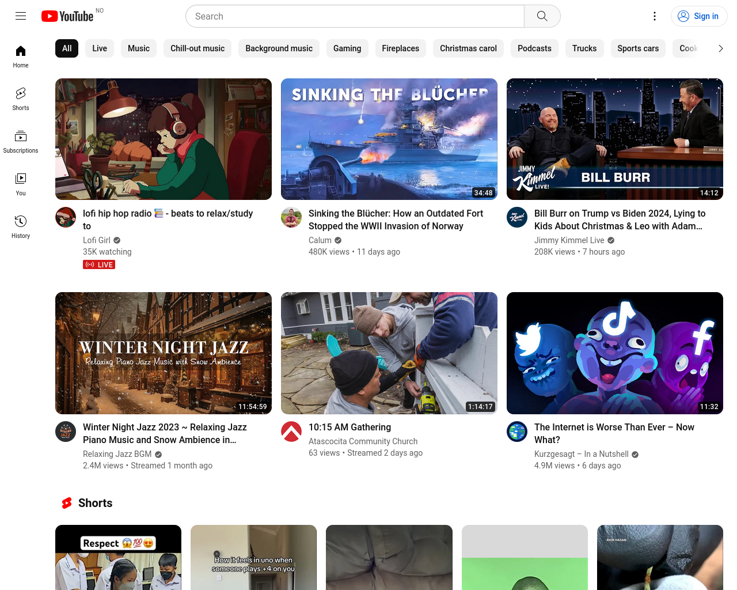Select the Chill-out music chip
This screenshot has width=737, height=590.
(x=197, y=48)
